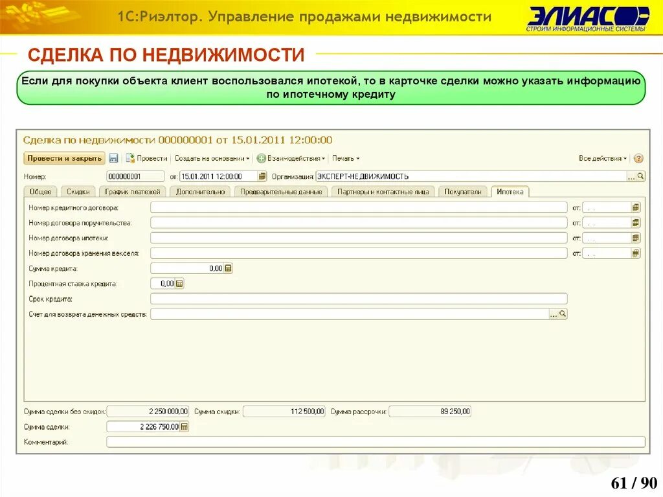The width and height of the screenshot is (663, 497).
Task: Open calendar for the document date field
Action: click(x=262, y=176)
